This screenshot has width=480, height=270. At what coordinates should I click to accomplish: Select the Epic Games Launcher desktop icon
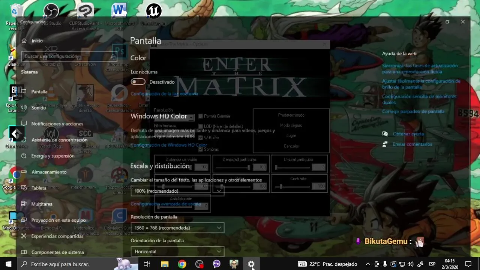pyautogui.click(x=16, y=98)
